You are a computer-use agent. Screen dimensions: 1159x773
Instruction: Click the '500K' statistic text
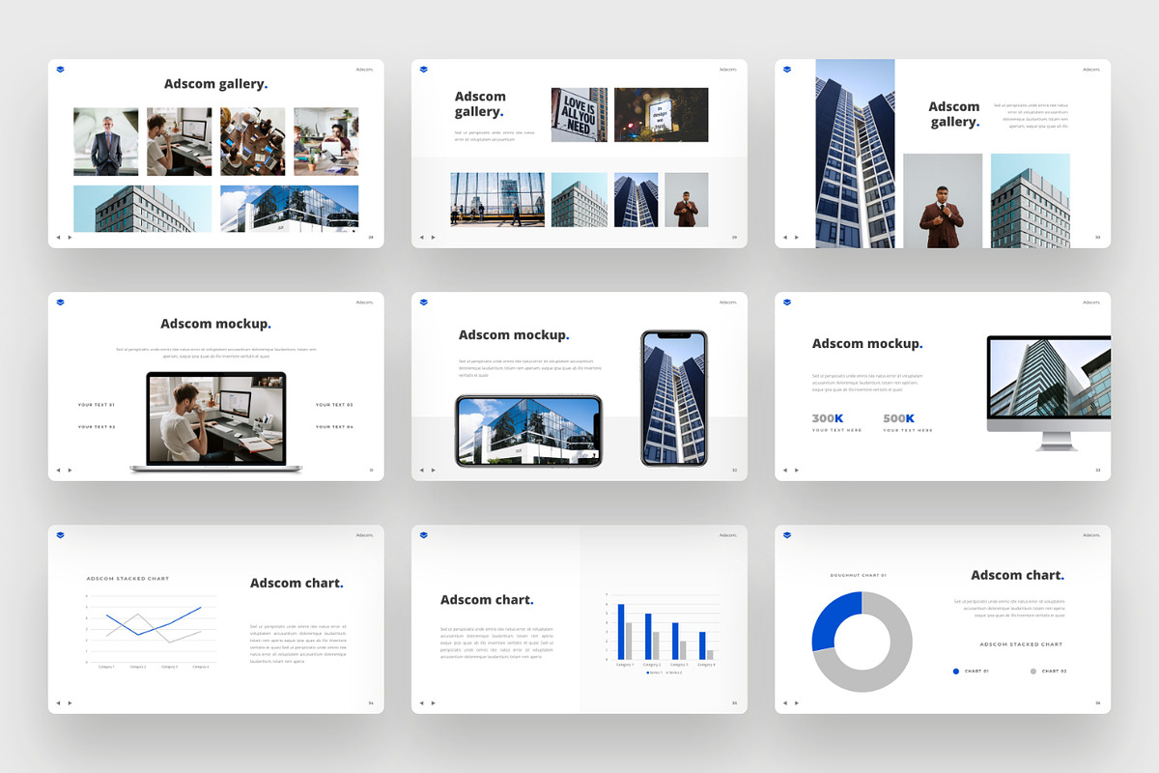tap(899, 418)
